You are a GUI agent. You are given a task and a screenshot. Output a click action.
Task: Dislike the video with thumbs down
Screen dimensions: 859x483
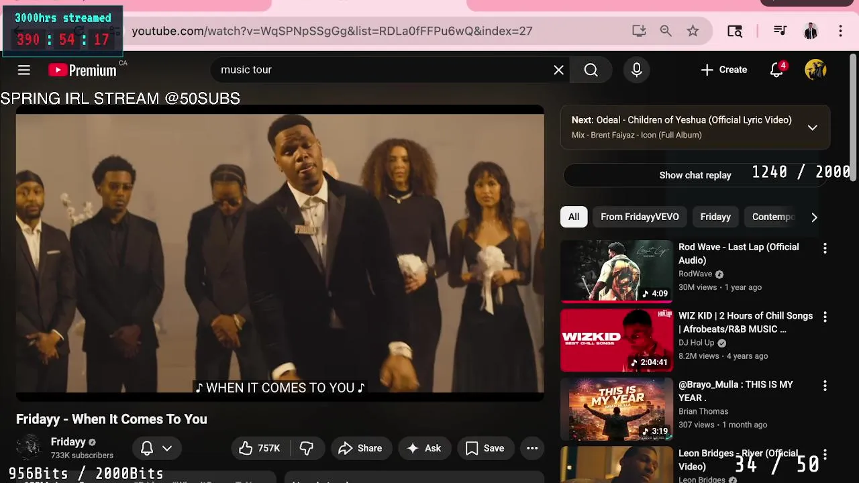pos(307,448)
